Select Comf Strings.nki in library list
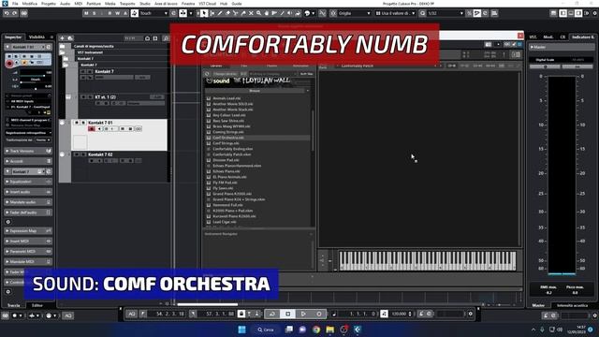This screenshot has height=337, width=599. point(226,143)
